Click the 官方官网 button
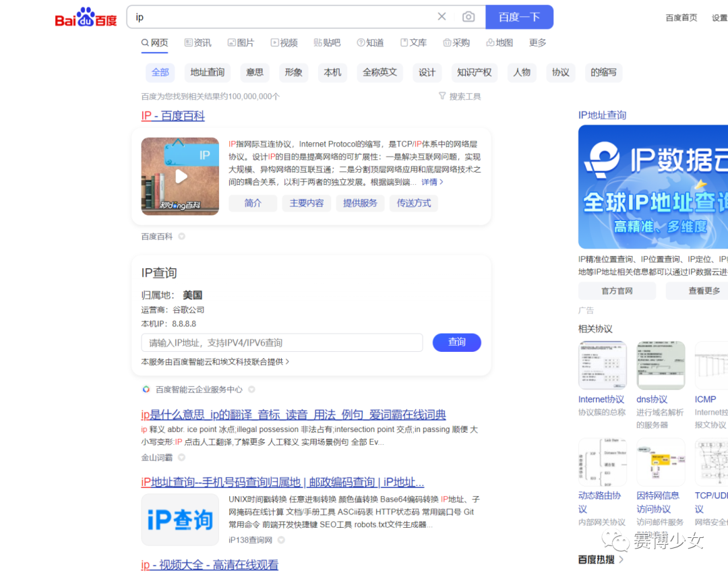 [x=617, y=291]
